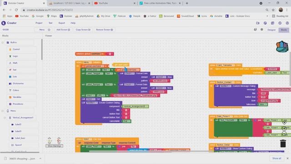
Task: Zoom out the blocks workspace with minus
Action: point(284,133)
